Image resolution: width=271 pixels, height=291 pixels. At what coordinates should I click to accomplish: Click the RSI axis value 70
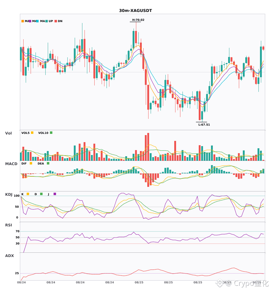click(x=17, y=231)
